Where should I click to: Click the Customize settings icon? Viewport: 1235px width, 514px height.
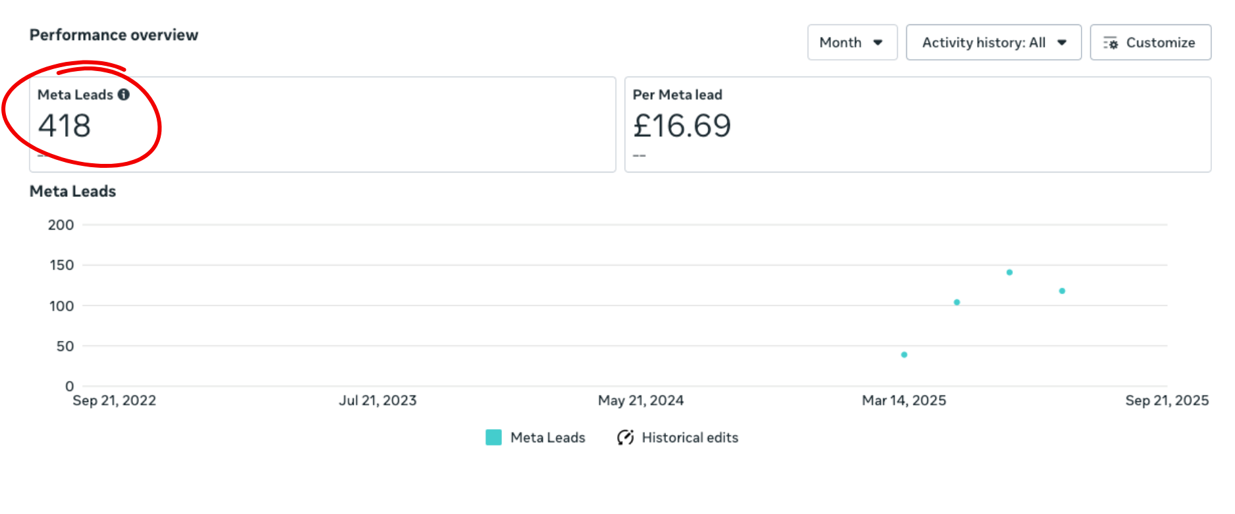pyautogui.click(x=1111, y=43)
